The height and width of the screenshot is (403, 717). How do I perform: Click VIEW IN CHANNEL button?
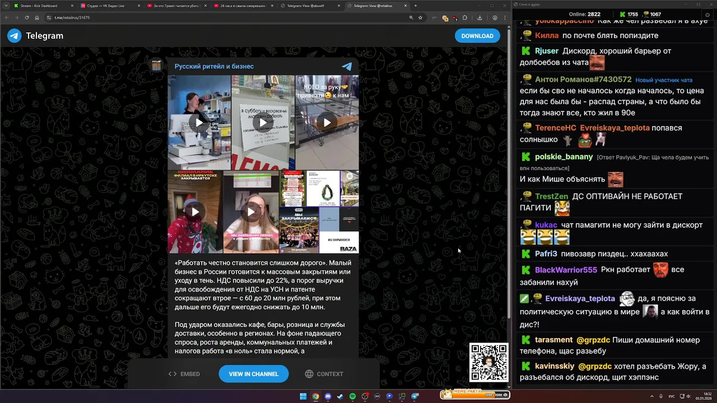coord(253,374)
